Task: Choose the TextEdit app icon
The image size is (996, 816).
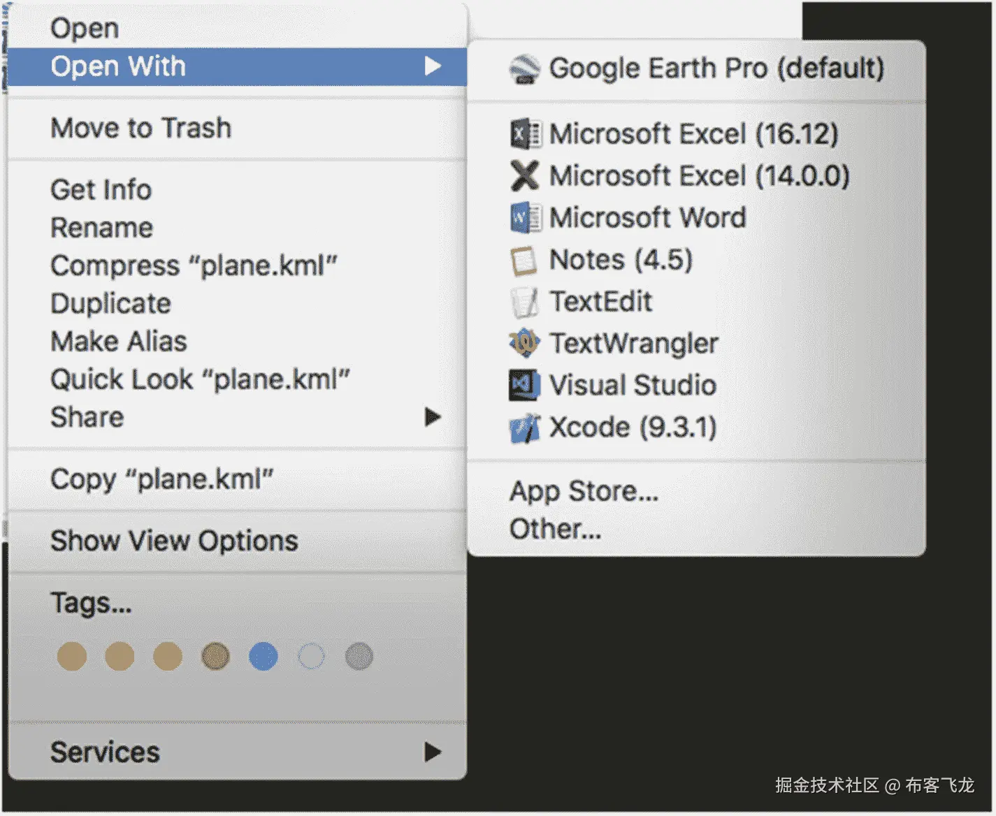Action: tap(524, 302)
